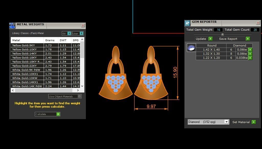Click green arrow on 1.42 X 1.40 row
262x149 pixels.
(x=250, y=50)
